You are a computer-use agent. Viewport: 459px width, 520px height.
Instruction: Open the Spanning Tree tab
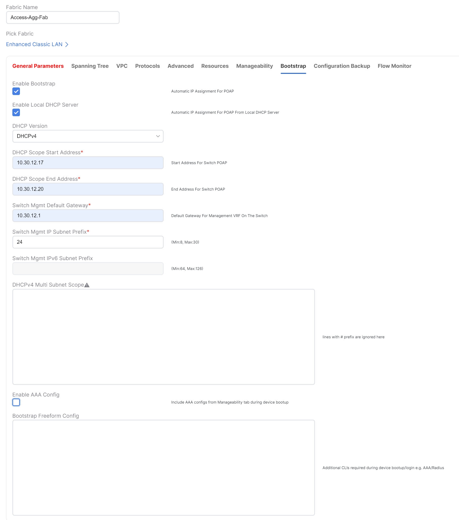click(90, 66)
